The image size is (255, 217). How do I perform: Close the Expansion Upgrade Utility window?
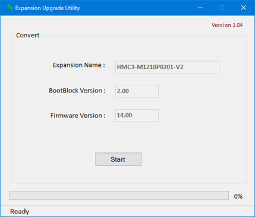tap(244, 8)
